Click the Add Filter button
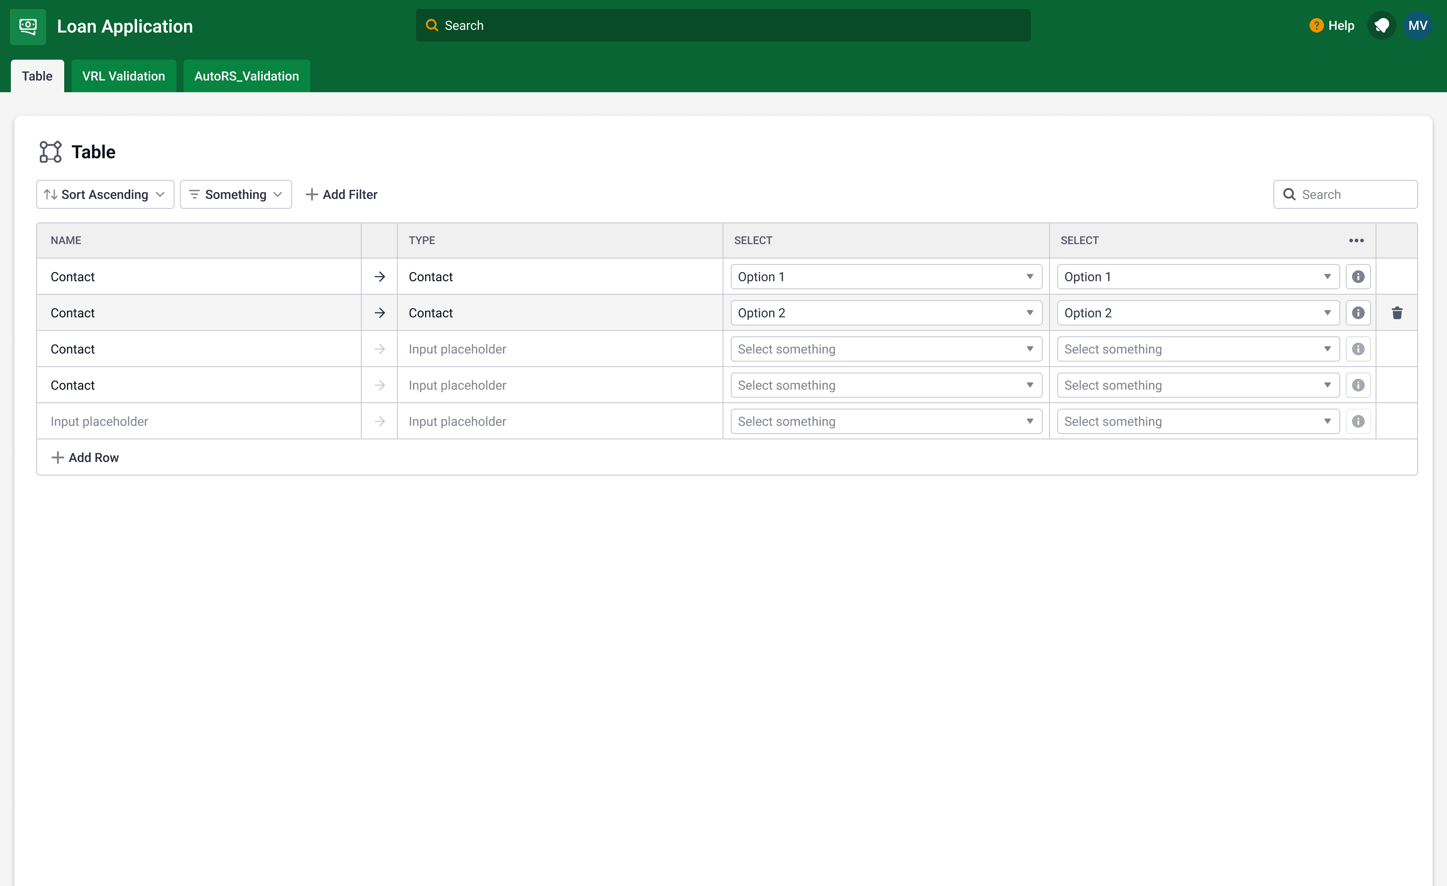1447x886 pixels. pos(341,194)
